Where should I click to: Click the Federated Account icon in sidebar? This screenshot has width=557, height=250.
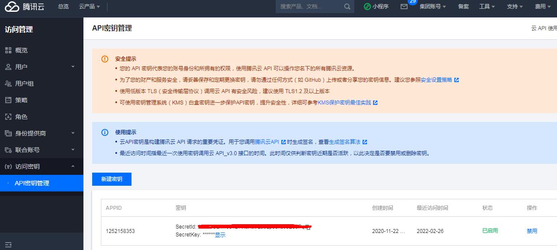click(8, 150)
